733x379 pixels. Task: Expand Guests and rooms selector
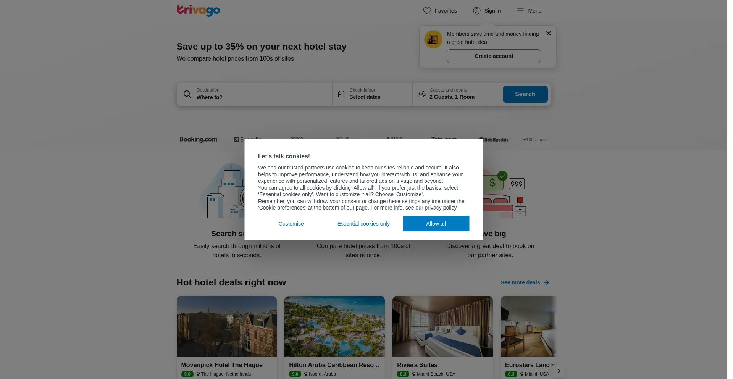pyautogui.click(x=457, y=94)
